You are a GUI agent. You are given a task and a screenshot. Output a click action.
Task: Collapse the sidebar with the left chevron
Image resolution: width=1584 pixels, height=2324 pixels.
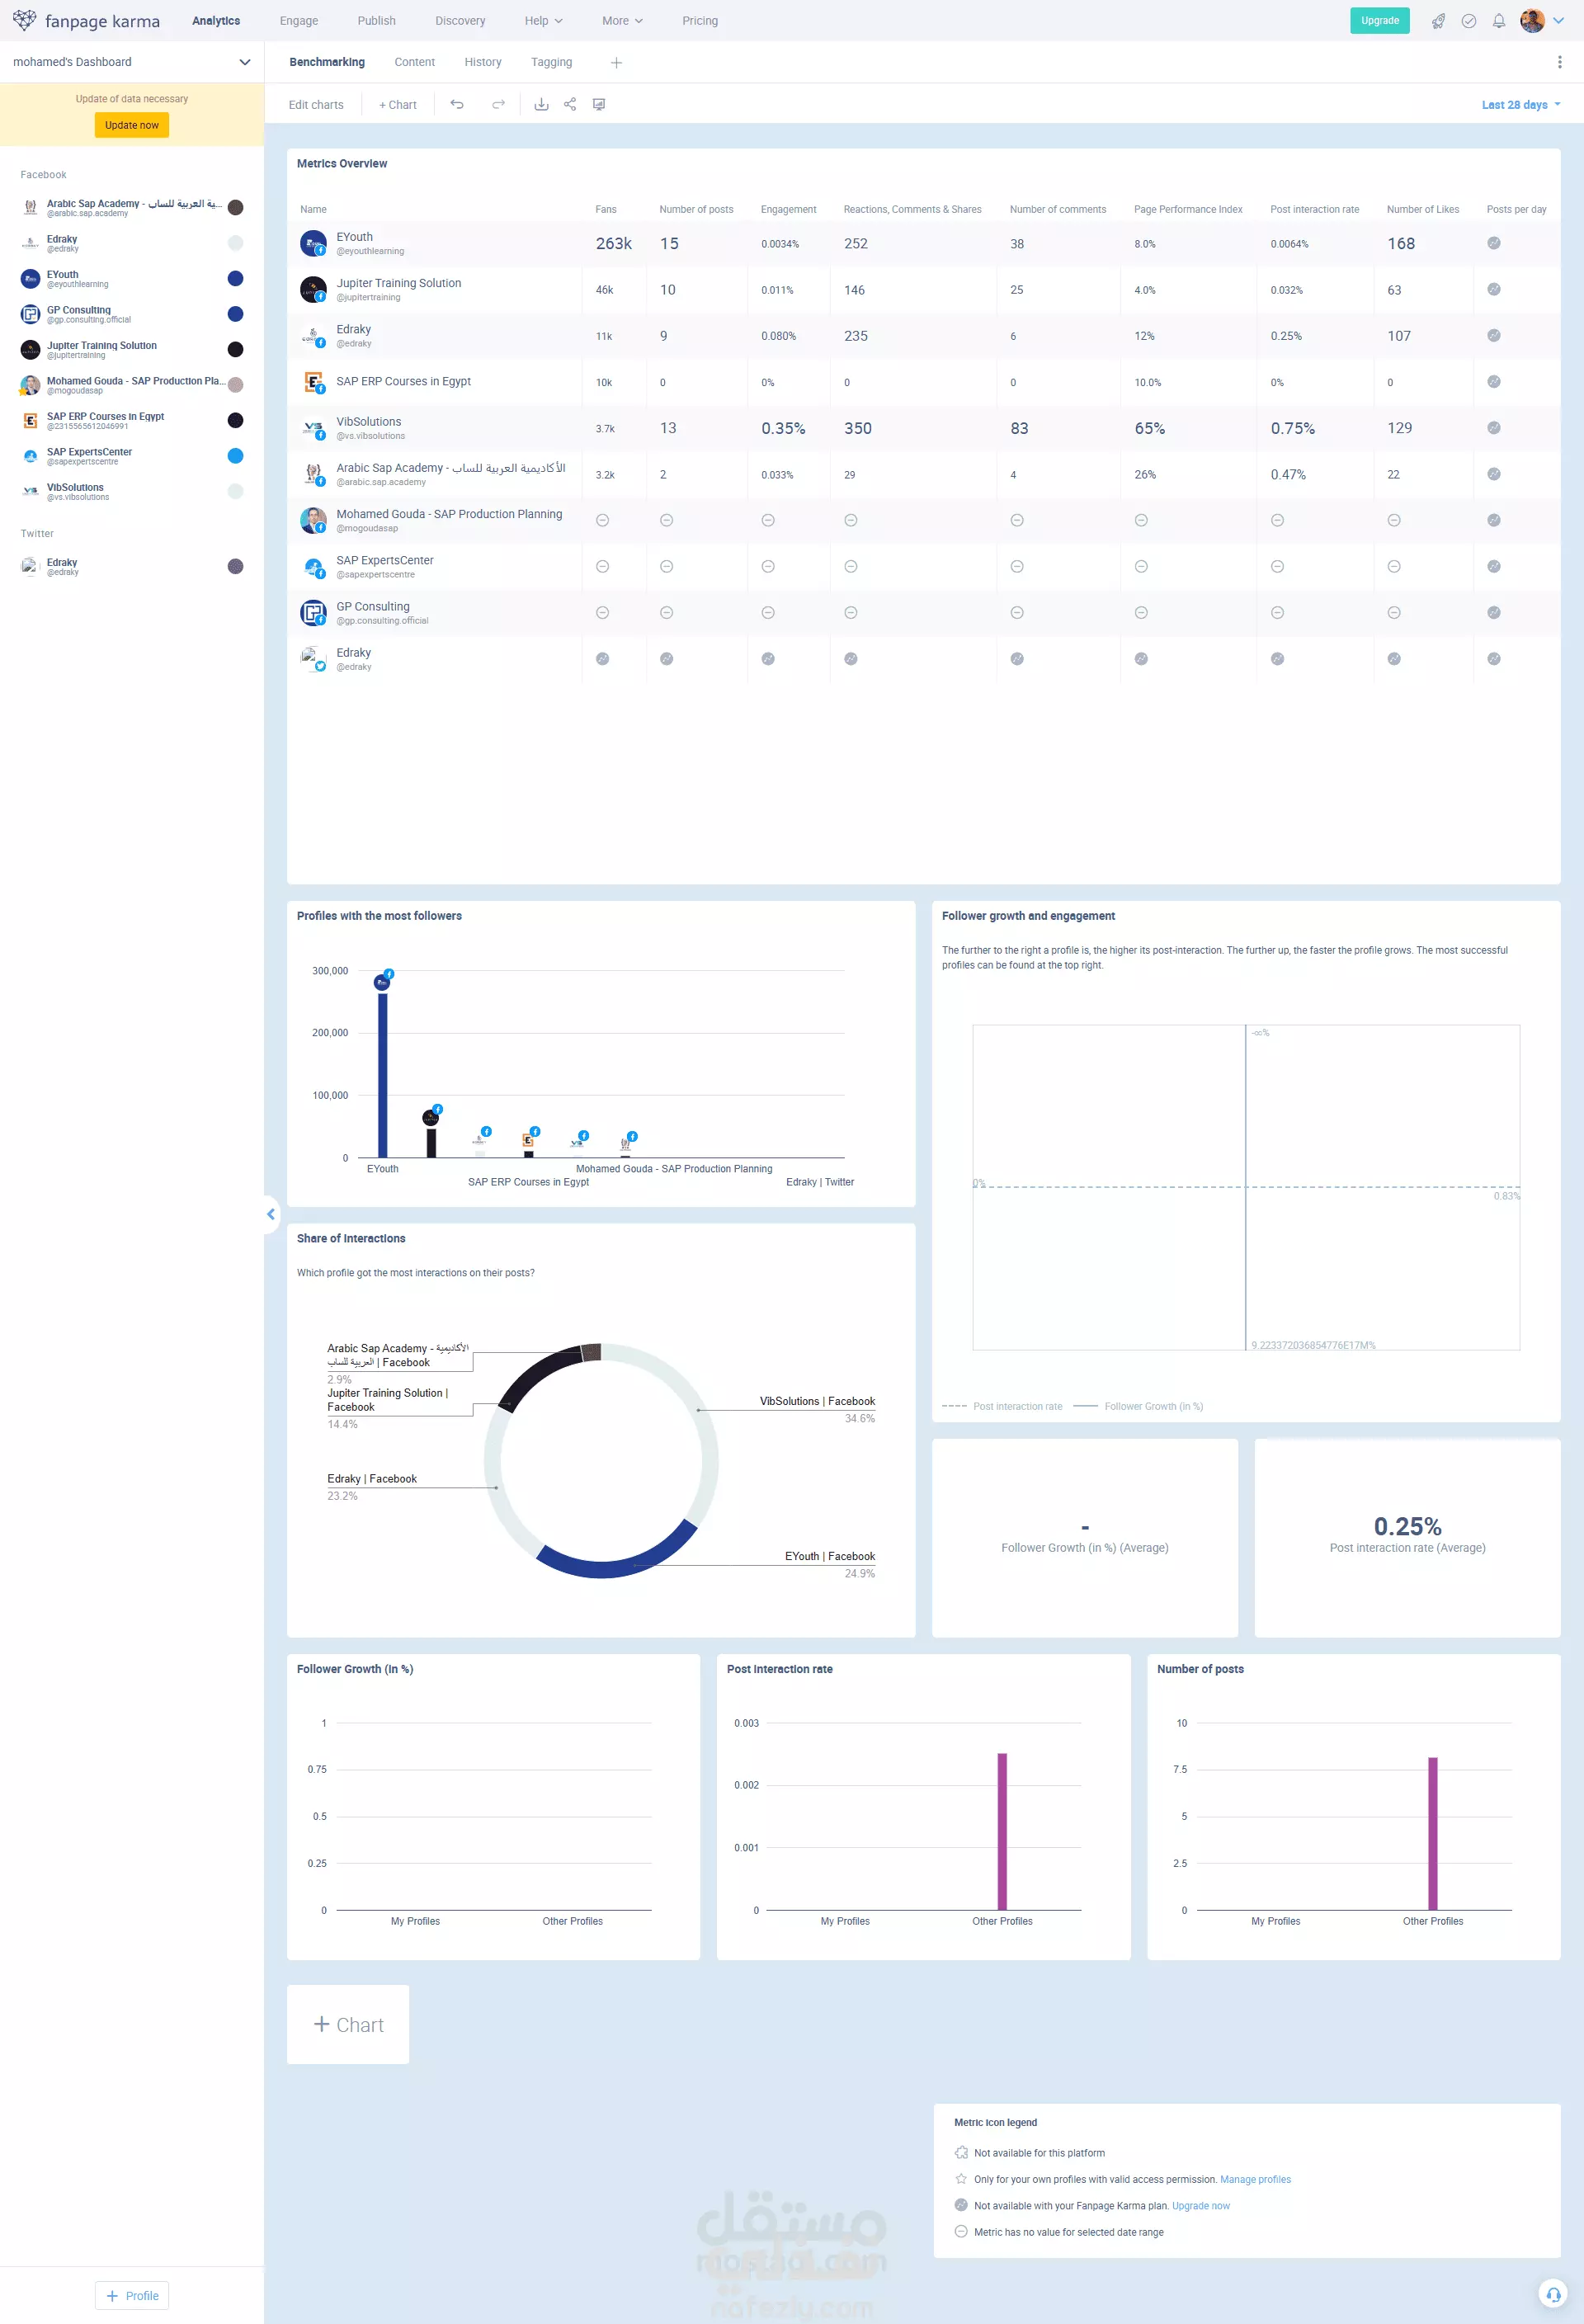click(x=271, y=1214)
